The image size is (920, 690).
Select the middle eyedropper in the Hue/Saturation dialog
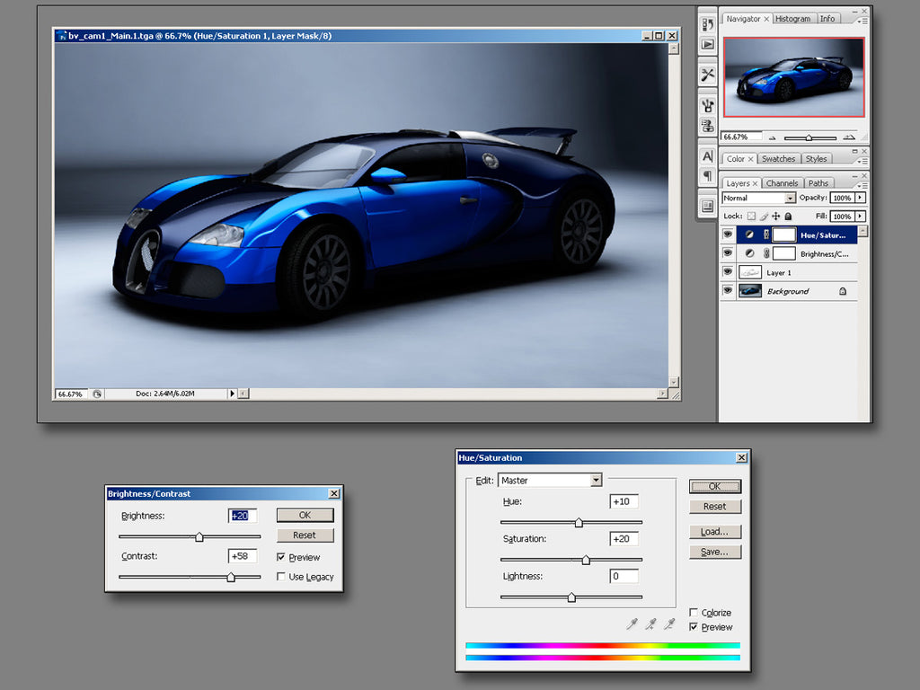pos(650,624)
